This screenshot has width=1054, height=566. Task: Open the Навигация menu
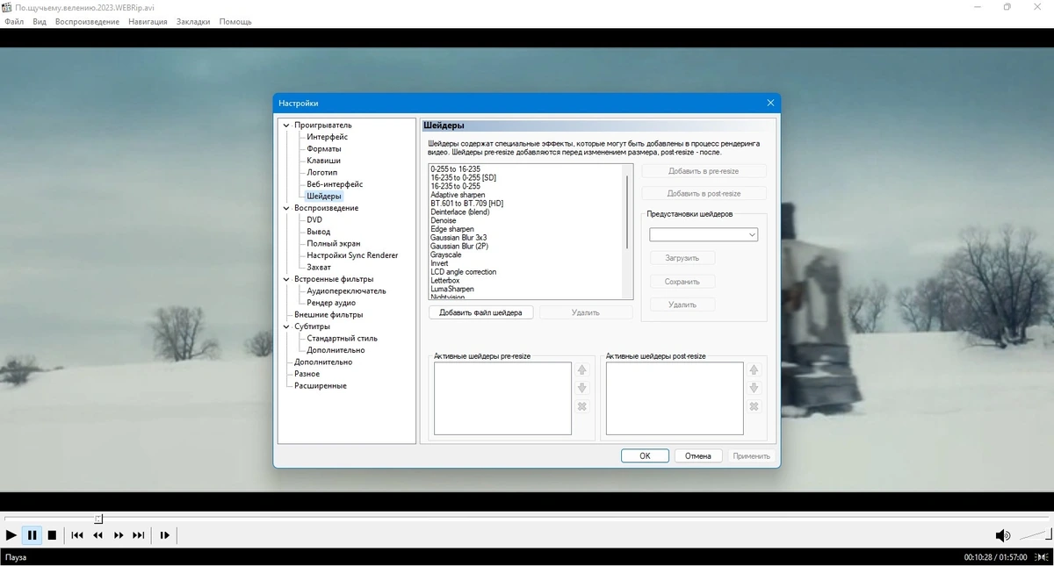148,21
